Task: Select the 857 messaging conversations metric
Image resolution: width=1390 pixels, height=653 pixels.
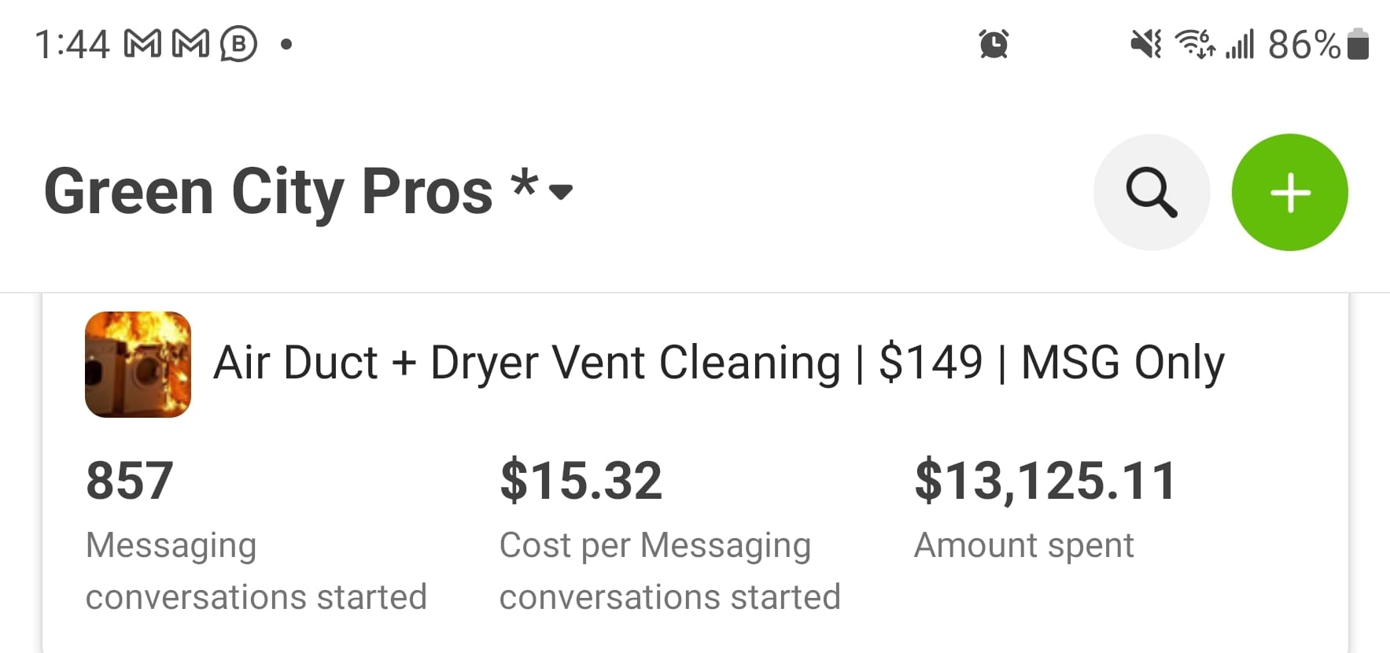Action: [130, 481]
